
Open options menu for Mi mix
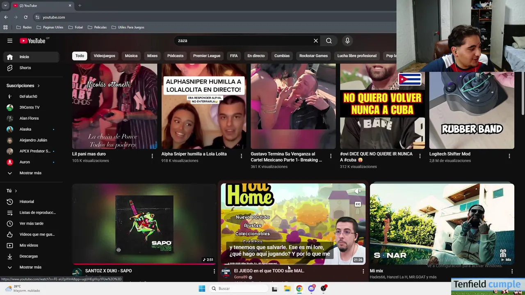click(x=512, y=271)
